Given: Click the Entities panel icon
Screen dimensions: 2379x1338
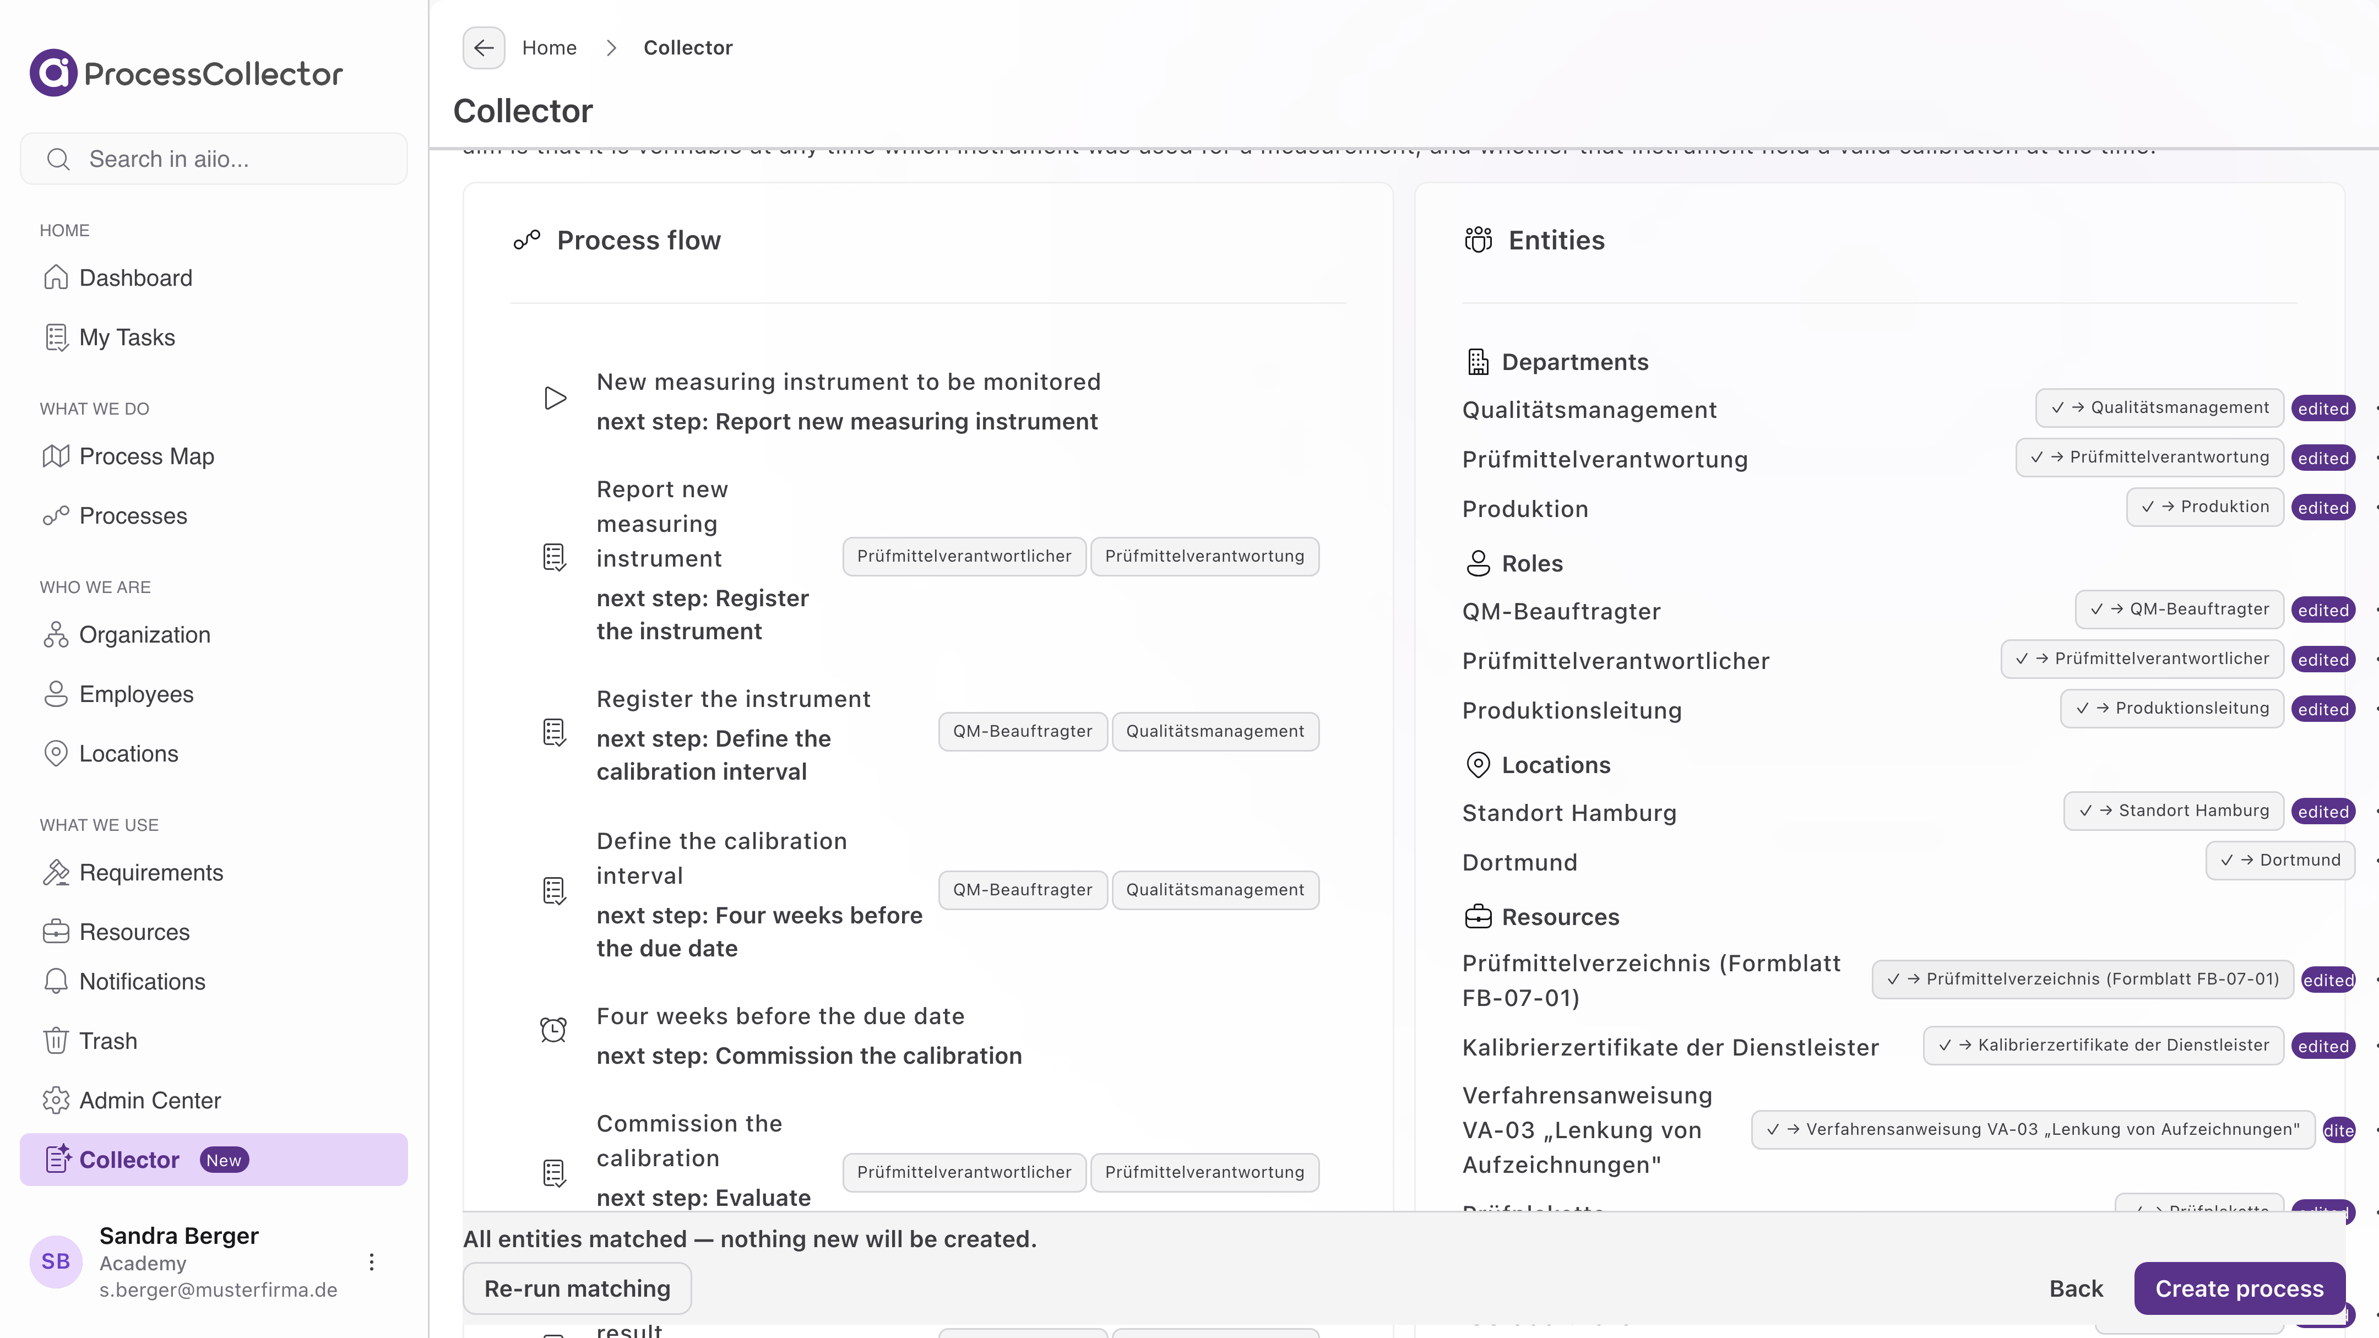Looking at the screenshot, I should coord(1478,240).
